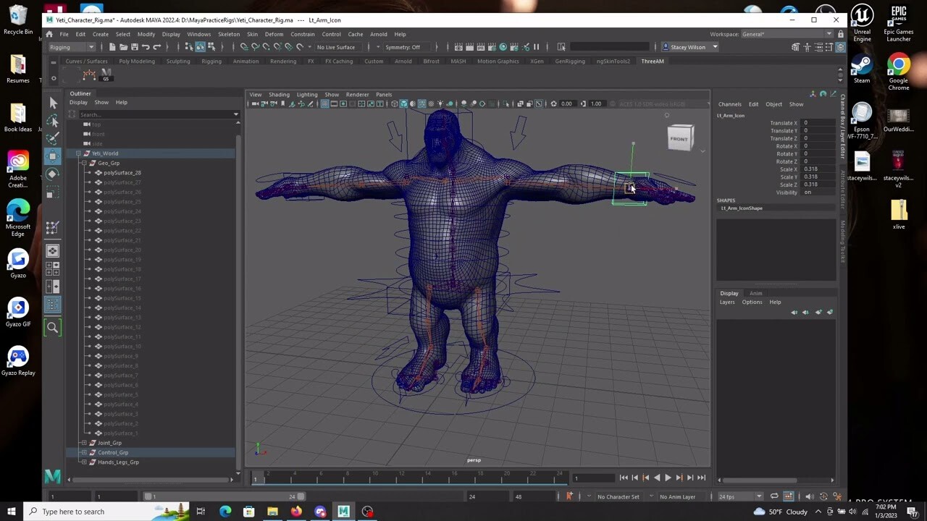This screenshot has width=927, height=521.
Task: Collapse the Geo_Grp hierarchy in the Outliner
Action: point(85,163)
